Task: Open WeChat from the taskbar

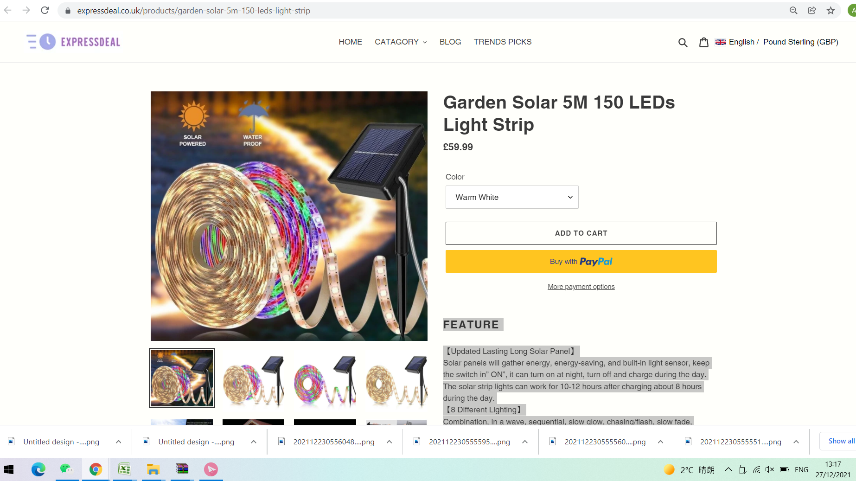Action: point(67,469)
